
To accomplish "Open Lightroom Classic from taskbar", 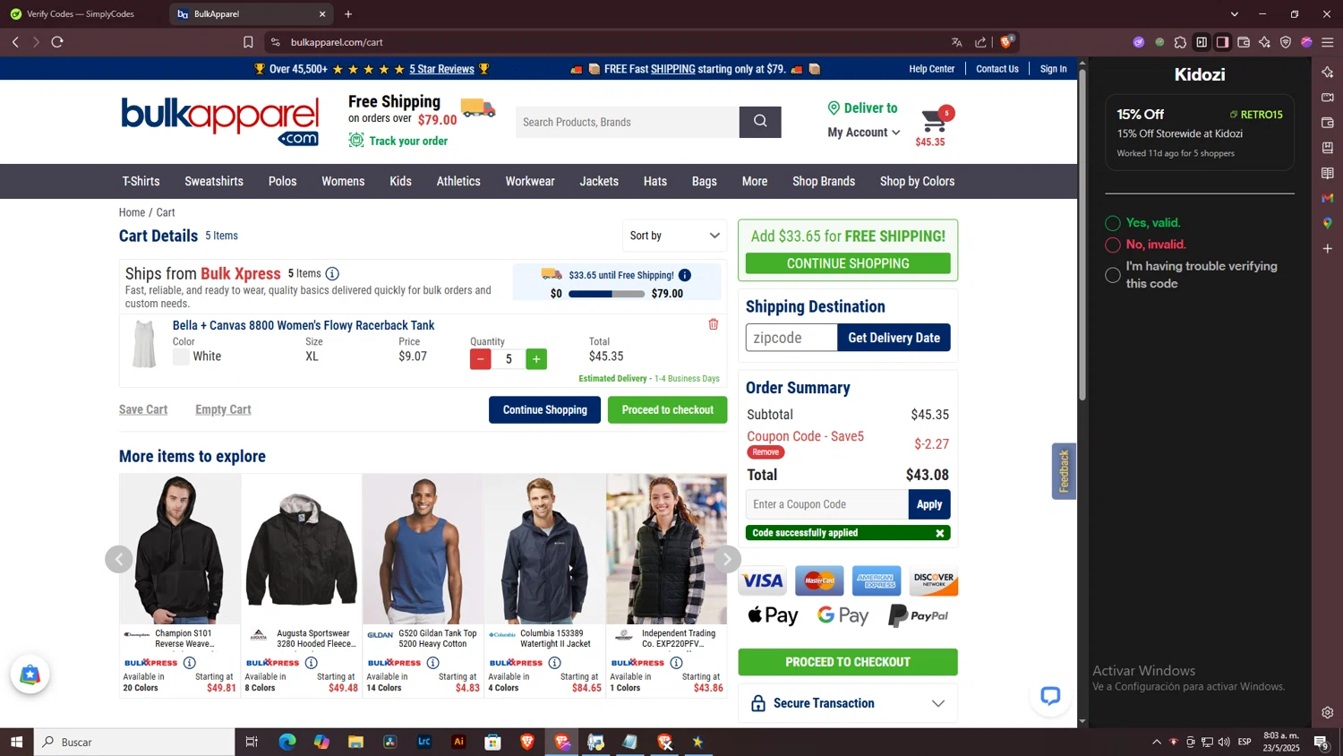I will point(424,742).
